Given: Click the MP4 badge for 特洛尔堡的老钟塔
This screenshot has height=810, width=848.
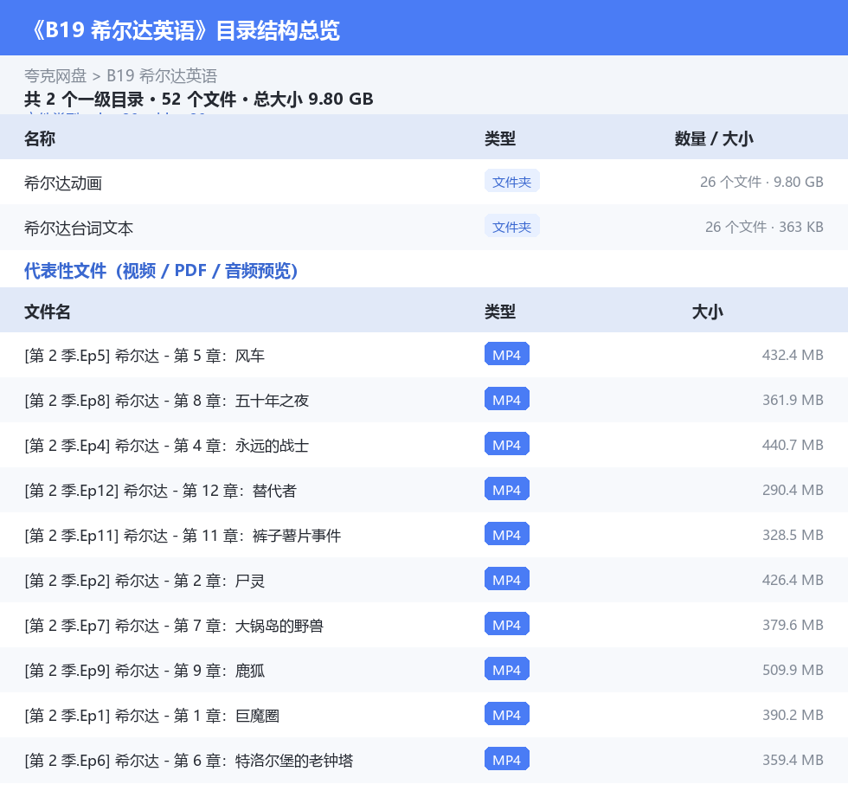Looking at the screenshot, I should click(507, 758).
